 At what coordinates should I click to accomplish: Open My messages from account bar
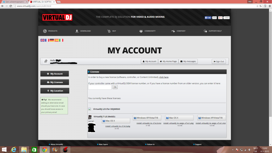pyautogui.click(x=188, y=61)
